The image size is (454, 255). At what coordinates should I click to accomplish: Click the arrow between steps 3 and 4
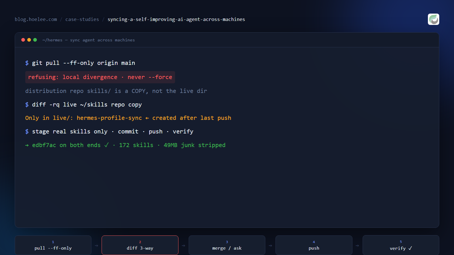click(270, 246)
